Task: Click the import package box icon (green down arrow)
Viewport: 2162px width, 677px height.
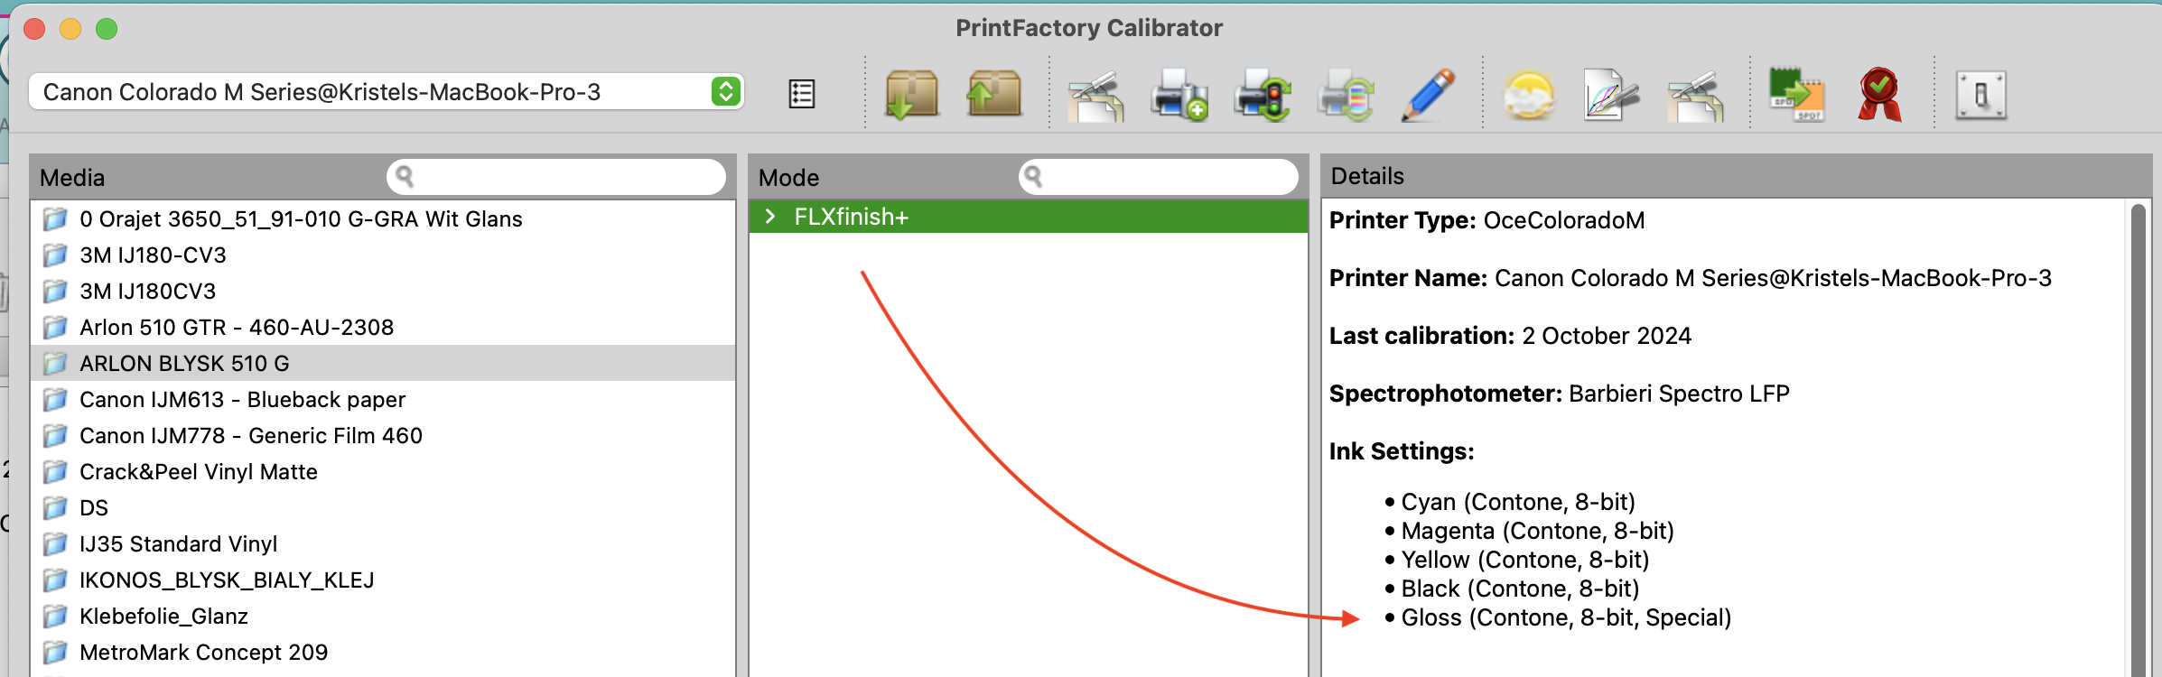Action: click(x=911, y=94)
